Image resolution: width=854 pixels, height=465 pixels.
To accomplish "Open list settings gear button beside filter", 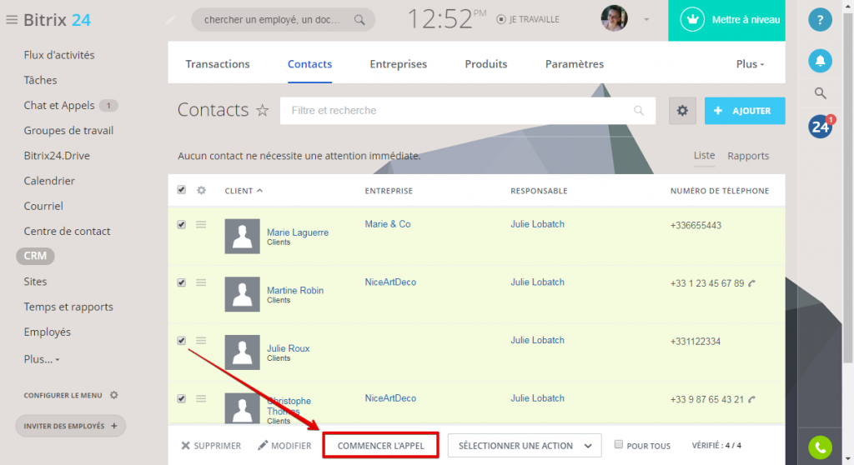I will click(x=682, y=111).
